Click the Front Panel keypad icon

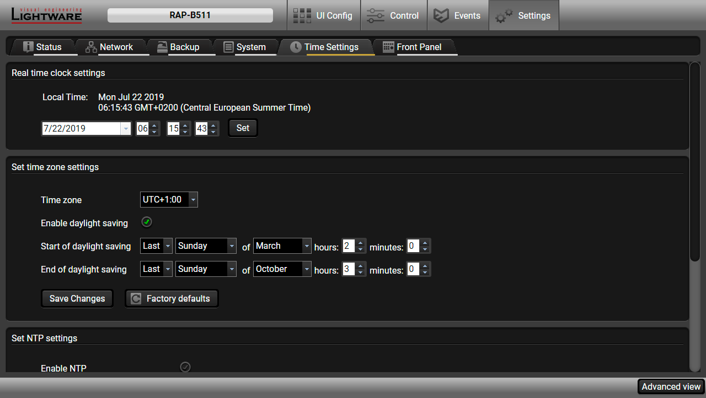[x=388, y=47]
